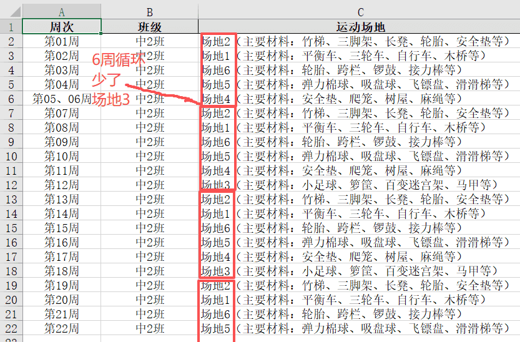The height and width of the screenshot is (342, 520).
Task: Select column C header
Action: (x=359, y=12)
